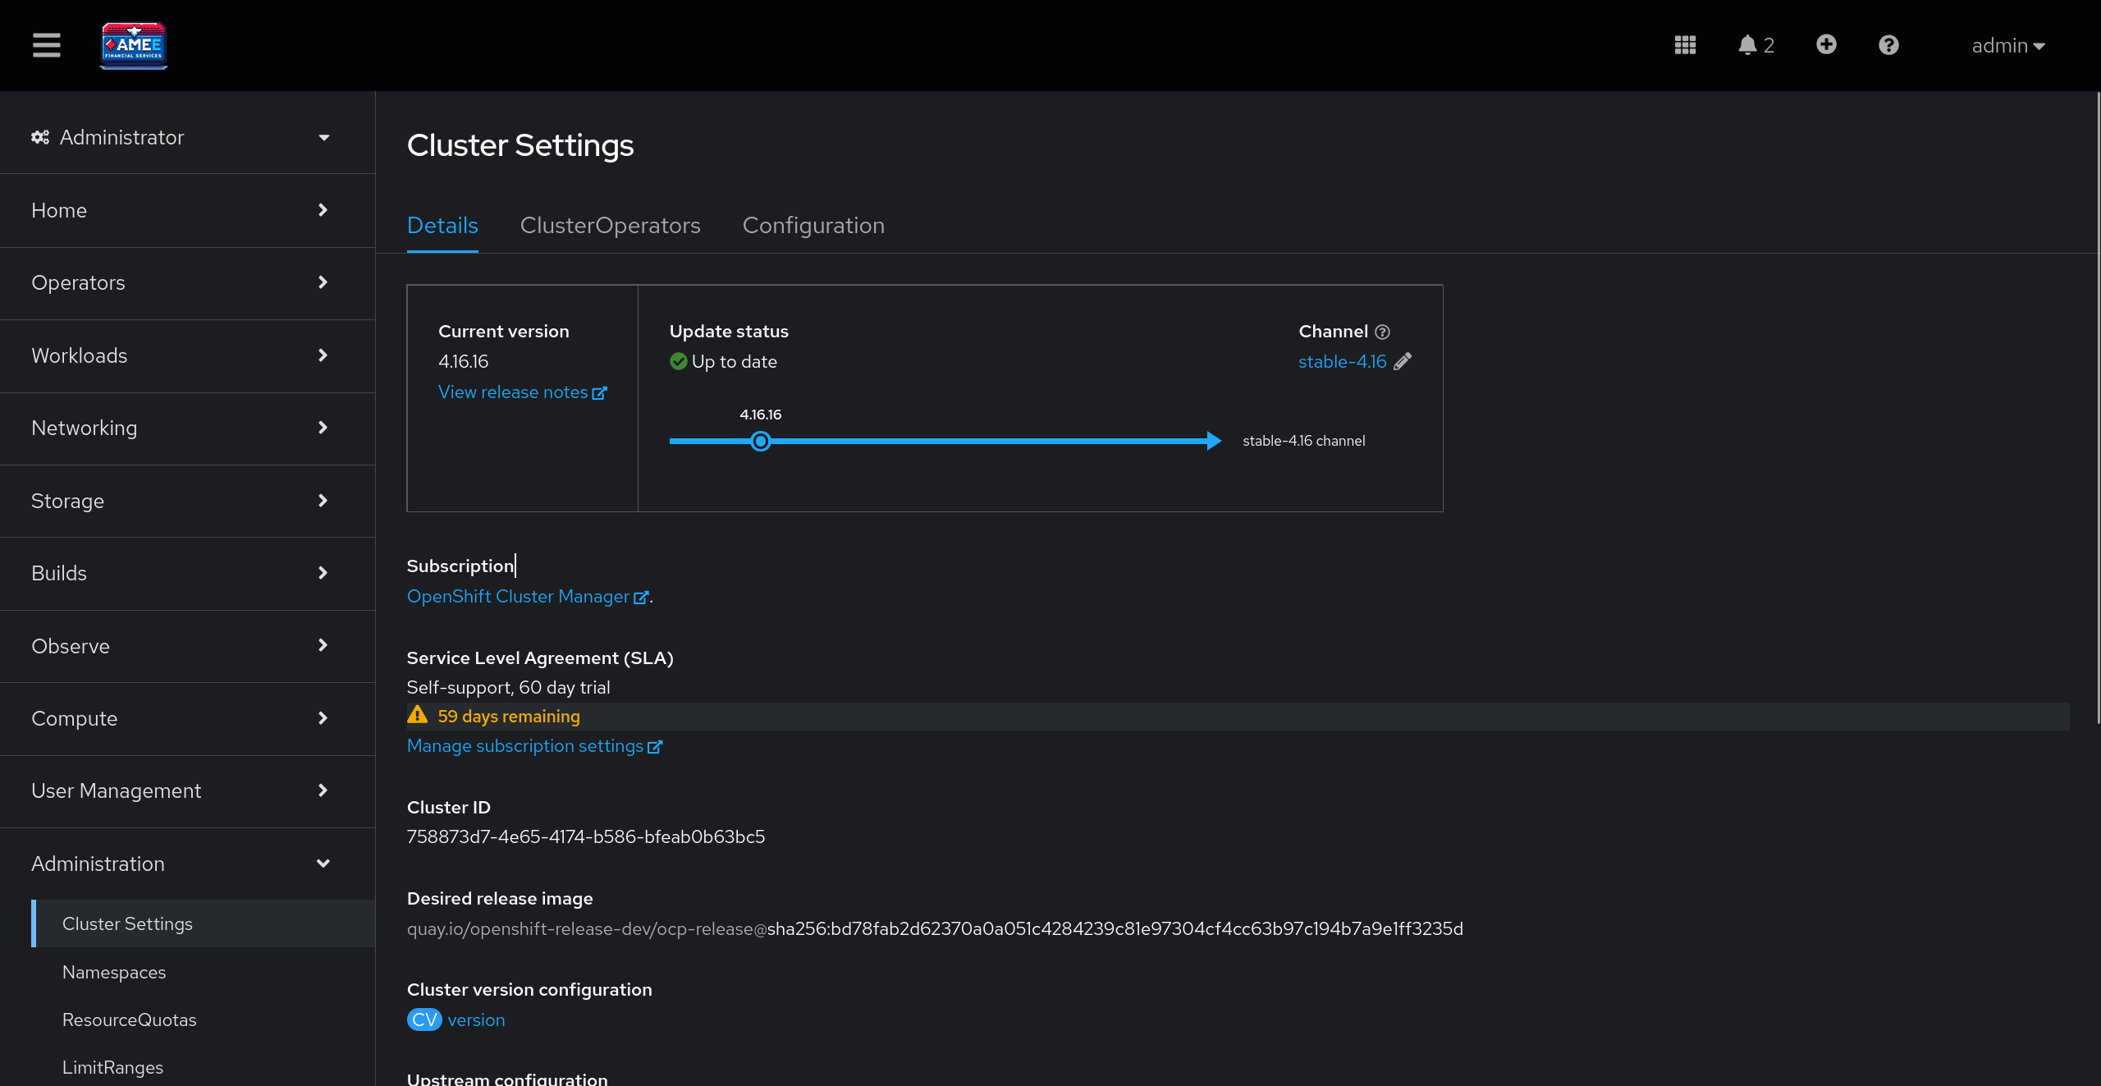Viewport: 2101px width, 1086px height.
Task: Open the help question mark menu
Action: [1888, 45]
